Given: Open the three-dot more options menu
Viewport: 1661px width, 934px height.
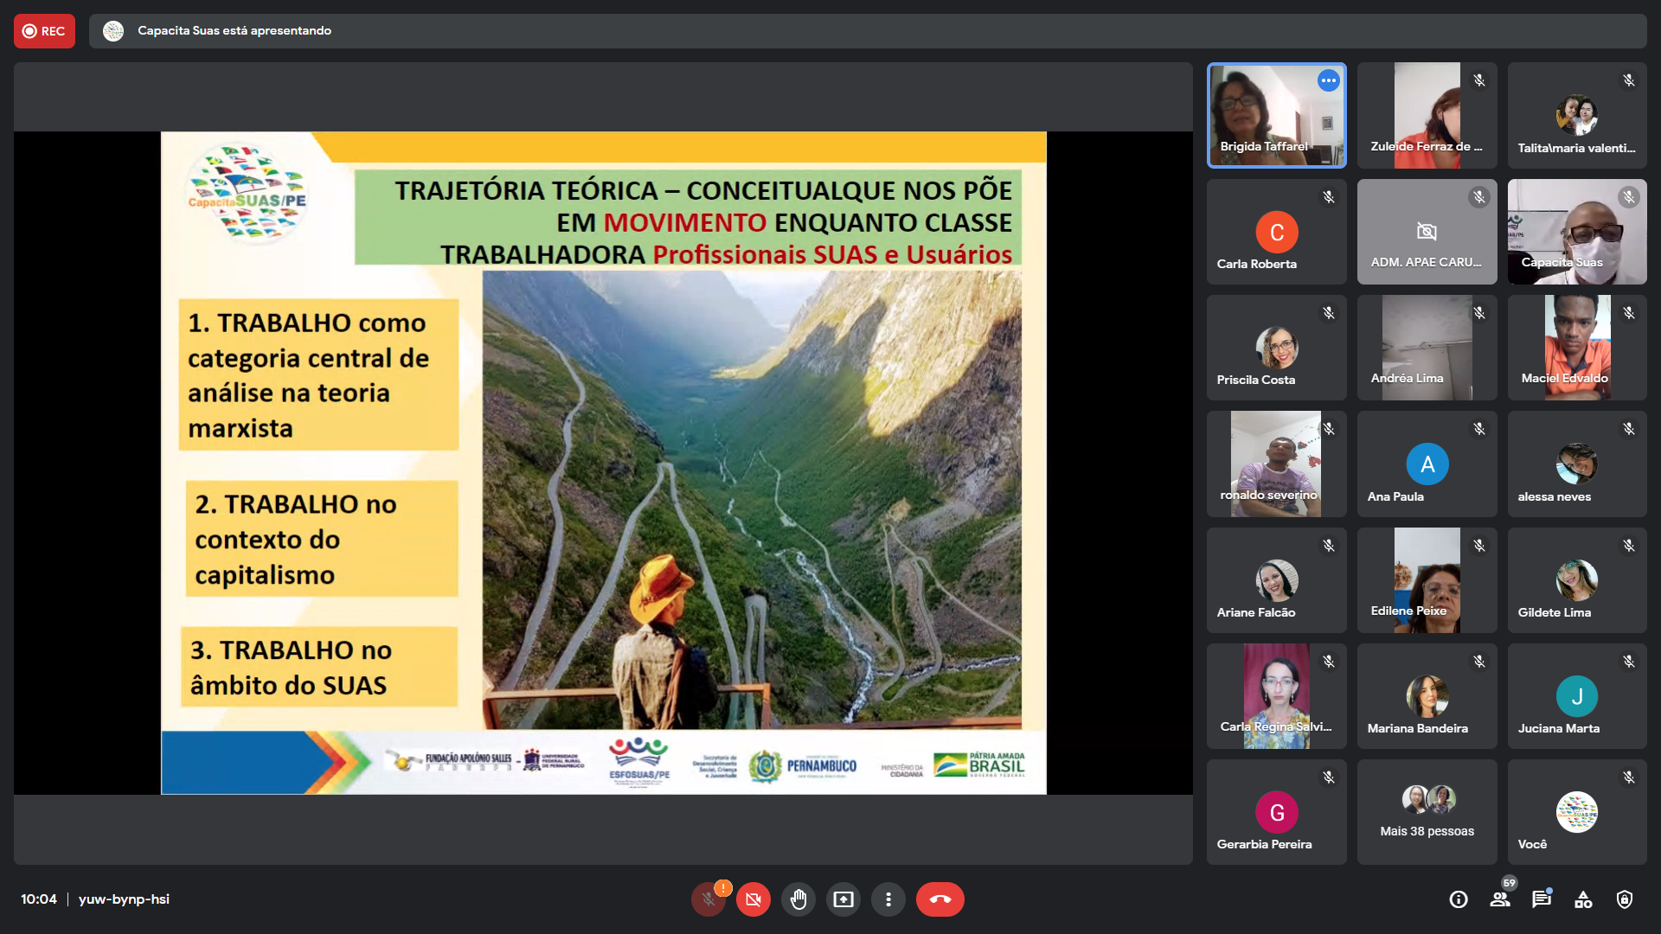Looking at the screenshot, I should (x=888, y=899).
